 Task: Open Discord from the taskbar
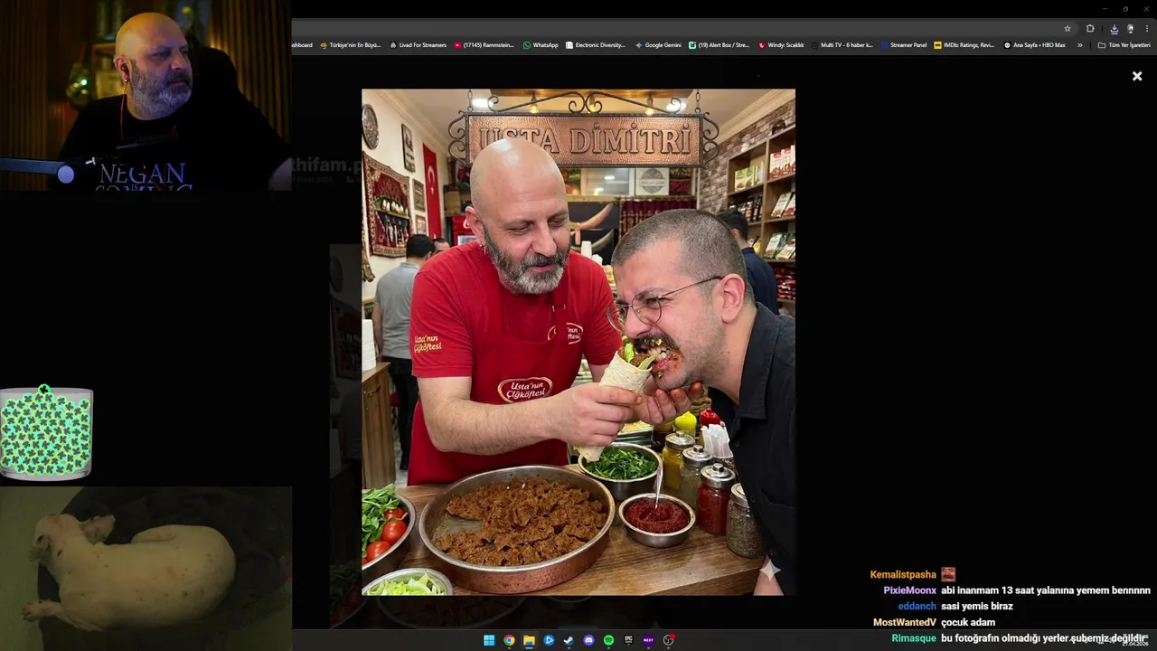[588, 640]
